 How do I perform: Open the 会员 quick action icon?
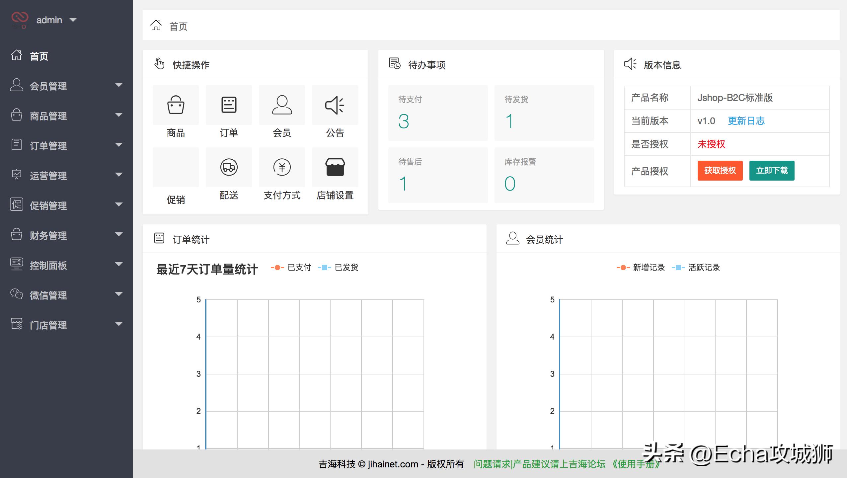click(x=282, y=105)
